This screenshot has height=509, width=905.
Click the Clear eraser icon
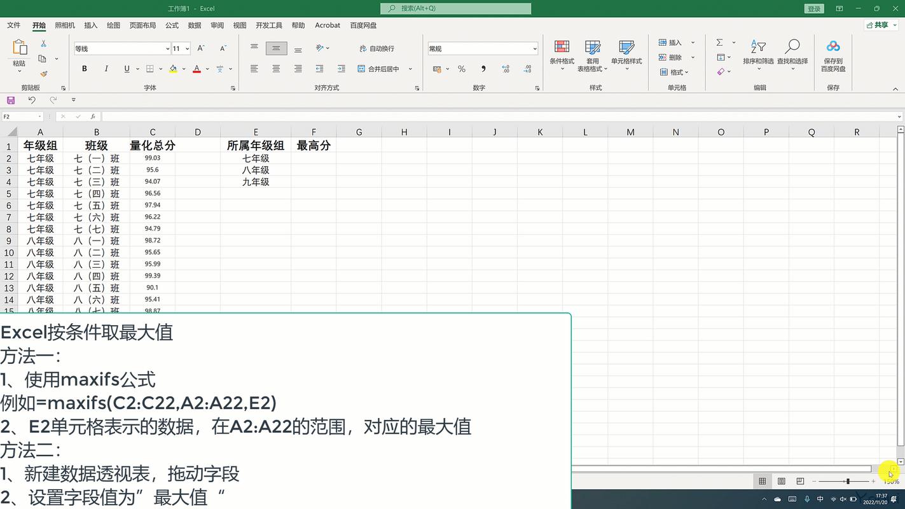[x=721, y=72]
